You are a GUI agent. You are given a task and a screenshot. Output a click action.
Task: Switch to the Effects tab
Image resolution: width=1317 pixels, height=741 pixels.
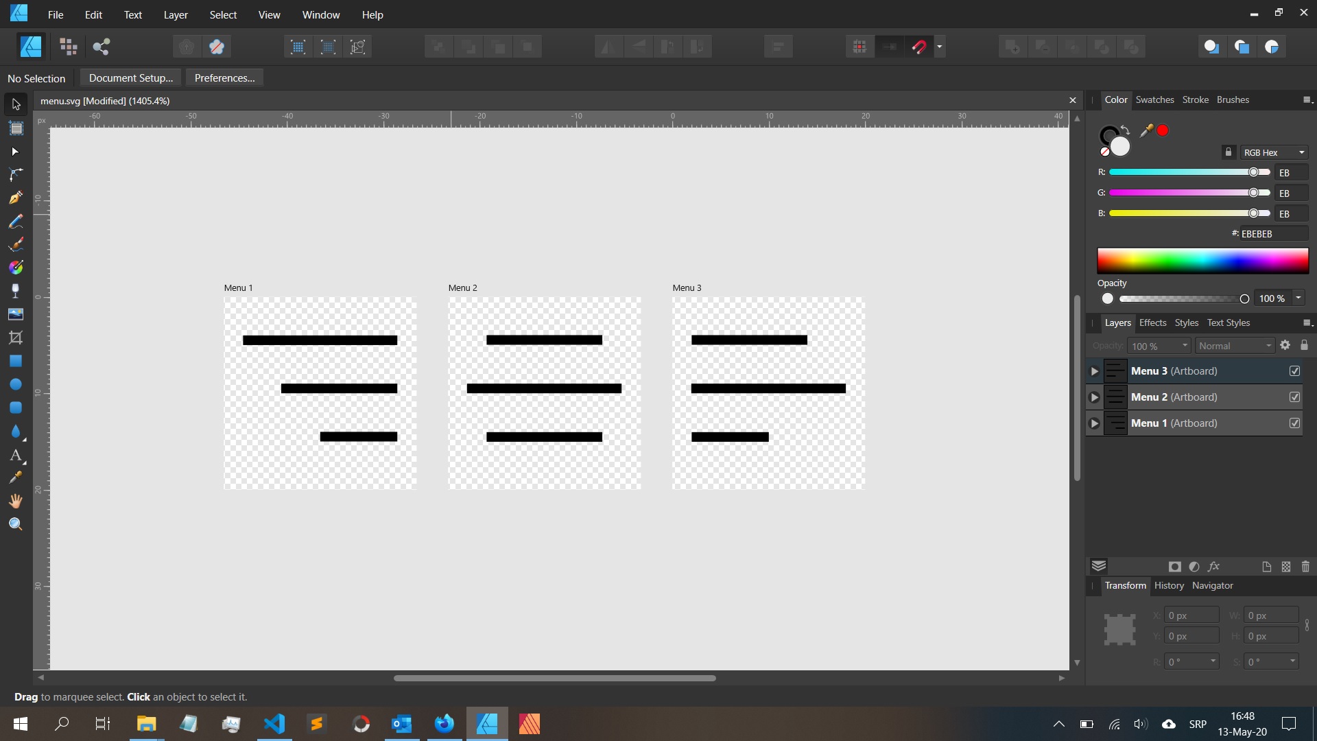coord(1152,322)
